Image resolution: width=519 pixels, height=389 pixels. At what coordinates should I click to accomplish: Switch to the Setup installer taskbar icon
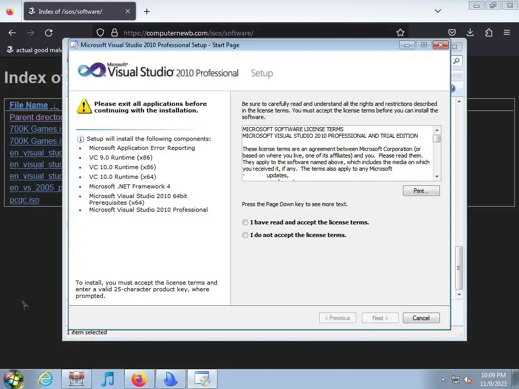[x=202, y=379]
